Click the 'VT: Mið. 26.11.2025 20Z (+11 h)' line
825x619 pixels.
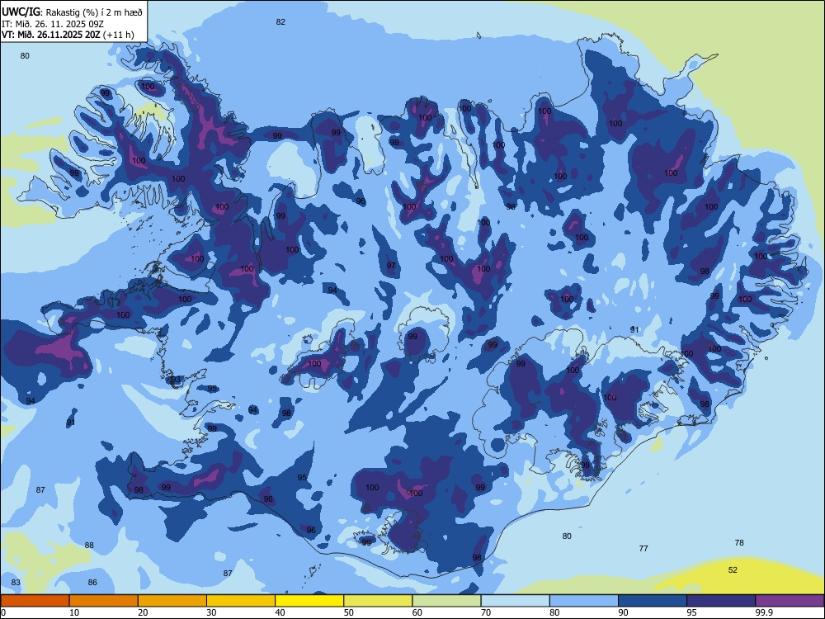pos(68,35)
